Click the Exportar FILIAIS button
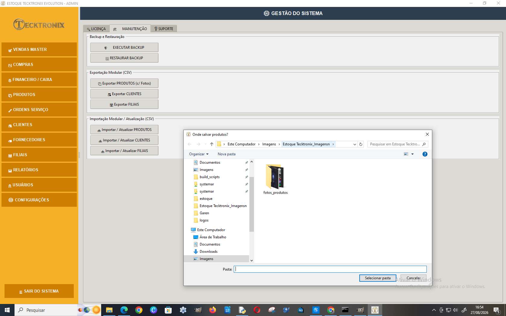This screenshot has width=506, height=316. click(124, 104)
